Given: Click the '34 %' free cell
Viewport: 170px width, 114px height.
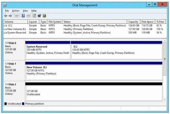Looking at the screenshot, I should tap(159, 33).
